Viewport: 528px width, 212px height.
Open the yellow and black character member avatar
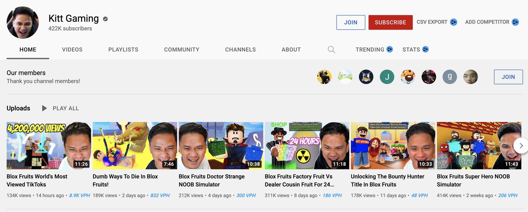tap(324, 77)
